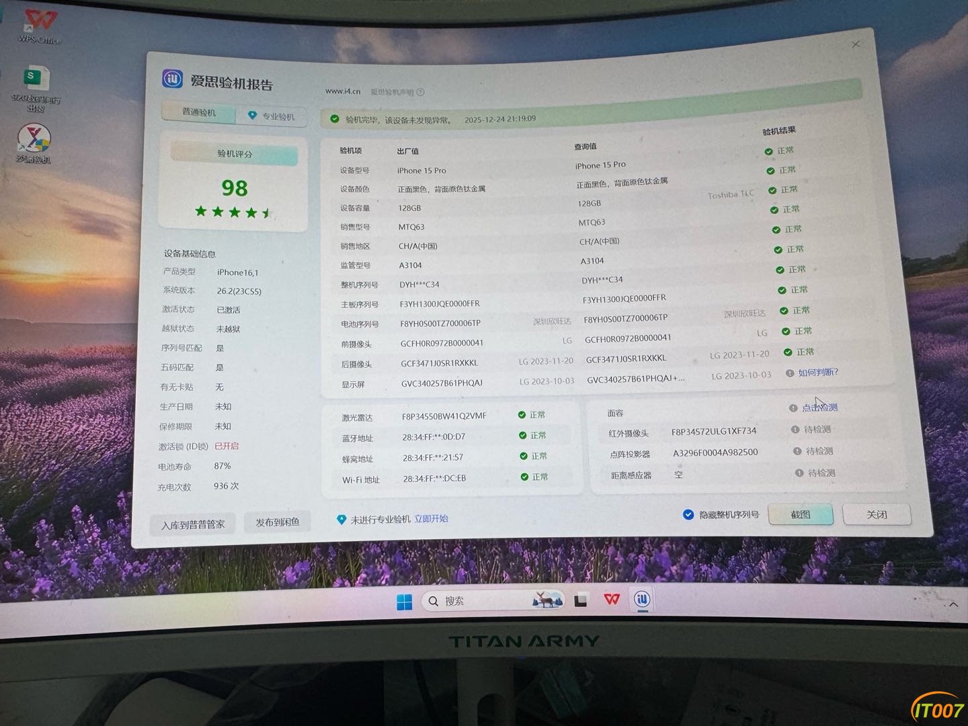Open WPS Office from the desktop
This screenshot has width=968, height=726.
[x=39, y=24]
